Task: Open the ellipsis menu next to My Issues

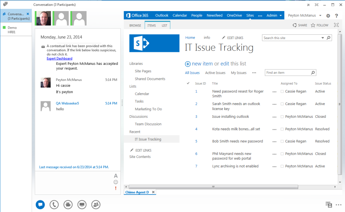Action: click(254, 73)
